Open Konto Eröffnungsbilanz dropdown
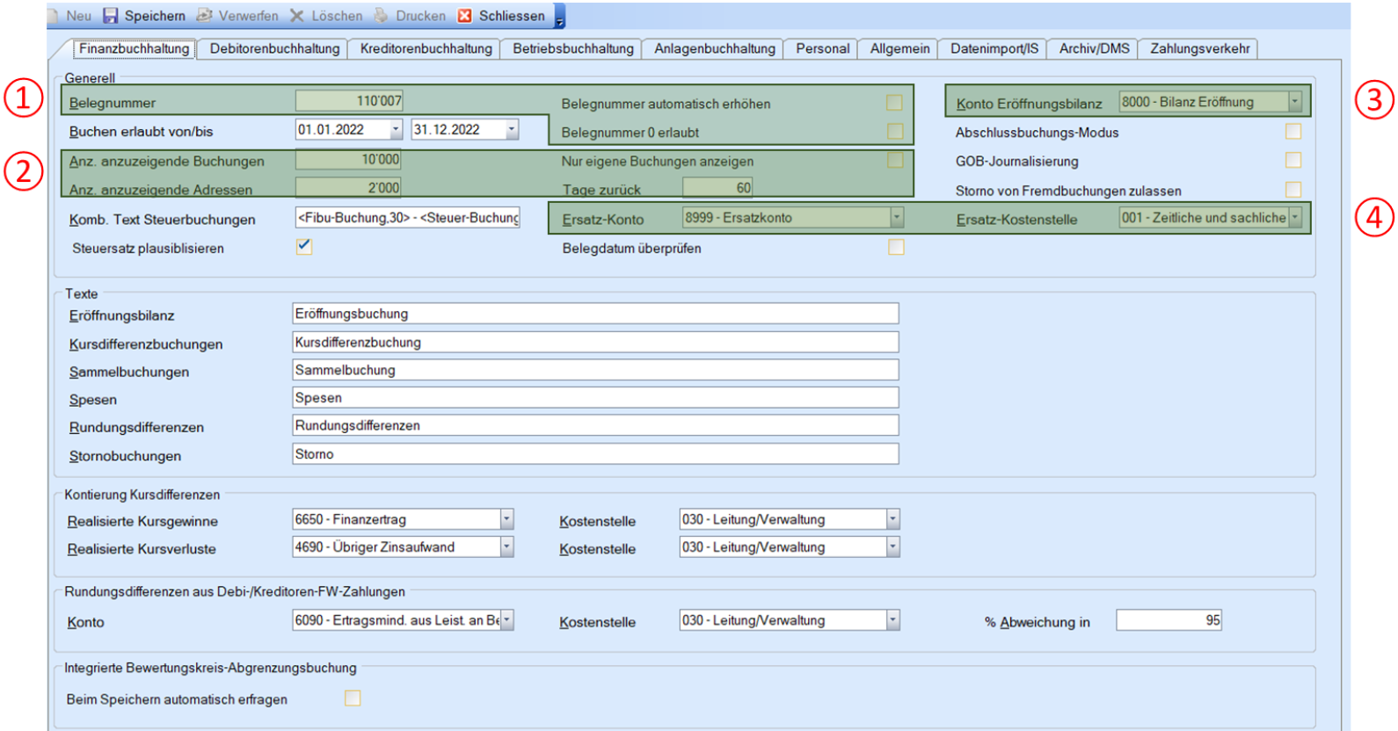Screen dimensions: 1398x731 click(1294, 102)
